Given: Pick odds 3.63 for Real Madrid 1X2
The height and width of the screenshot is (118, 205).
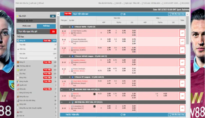Looking at the screenshot, I should tap(134, 31).
